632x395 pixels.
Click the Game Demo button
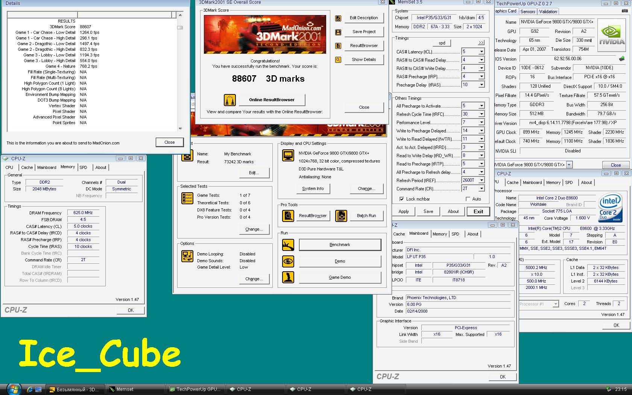coord(340,277)
